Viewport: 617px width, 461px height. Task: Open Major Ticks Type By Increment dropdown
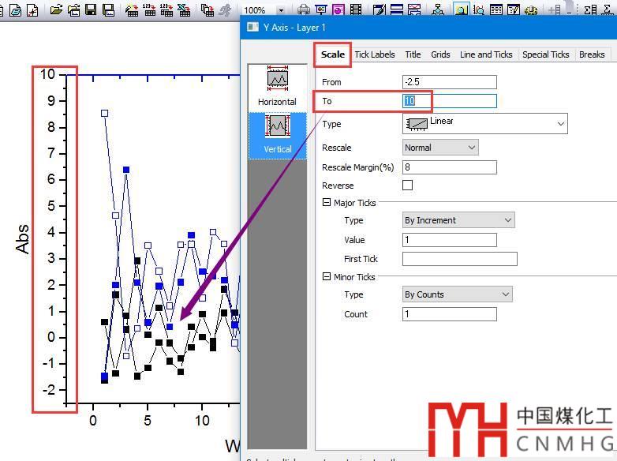tap(458, 220)
